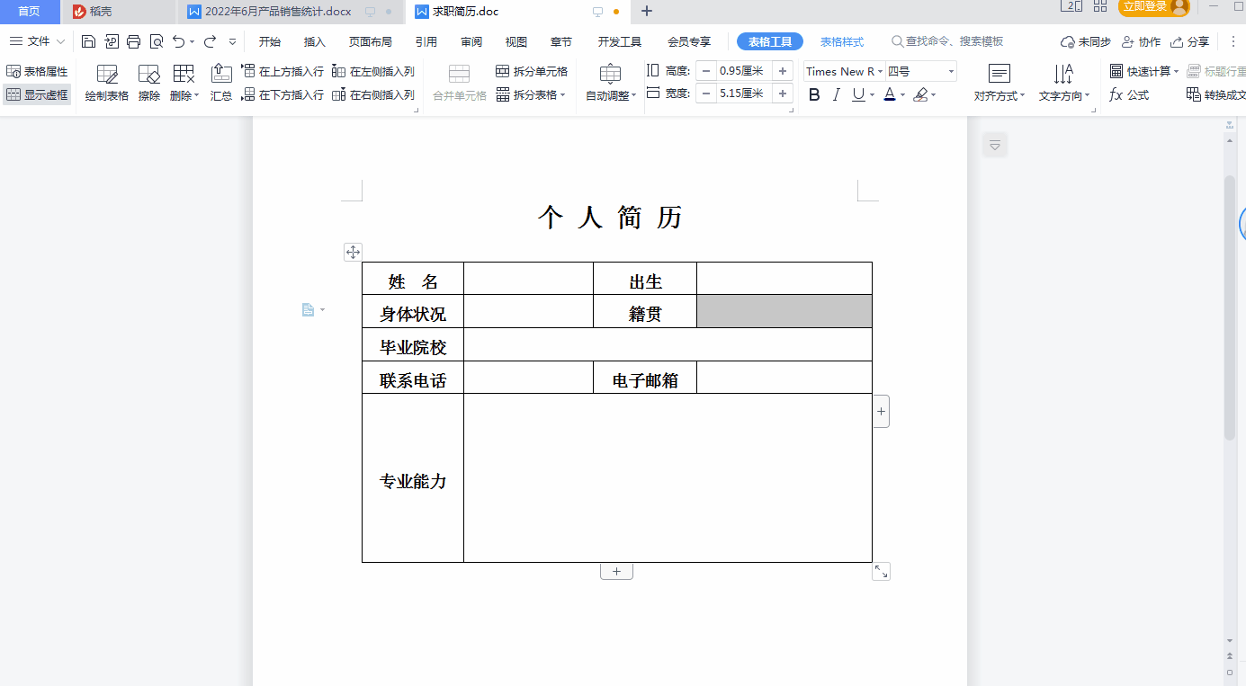
Task: Click the add column plus beside table
Action: click(x=881, y=411)
